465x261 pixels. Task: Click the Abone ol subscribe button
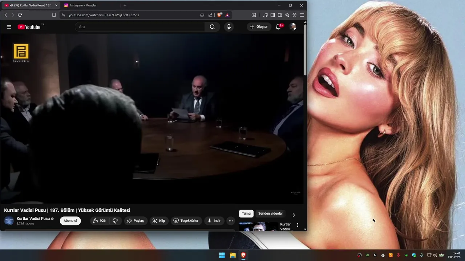(70, 221)
